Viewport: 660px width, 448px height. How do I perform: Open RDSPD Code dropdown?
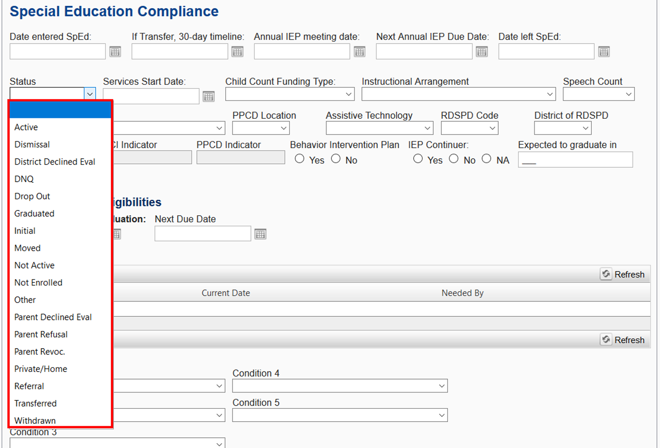point(469,128)
